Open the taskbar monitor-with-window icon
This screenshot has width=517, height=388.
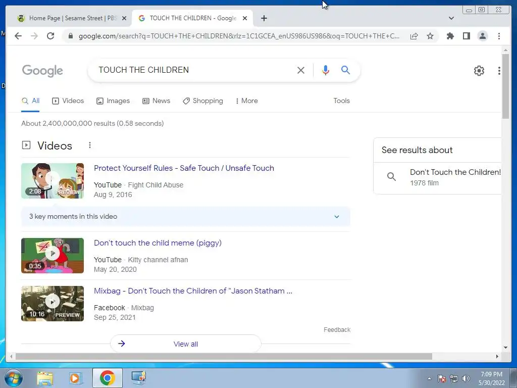point(138,378)
